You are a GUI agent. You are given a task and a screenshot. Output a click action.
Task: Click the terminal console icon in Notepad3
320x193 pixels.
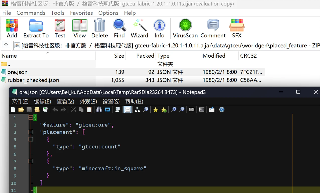pos(202,110)
